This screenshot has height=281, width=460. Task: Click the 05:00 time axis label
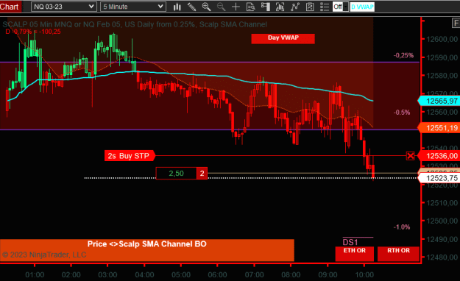[x=181, y=275]
